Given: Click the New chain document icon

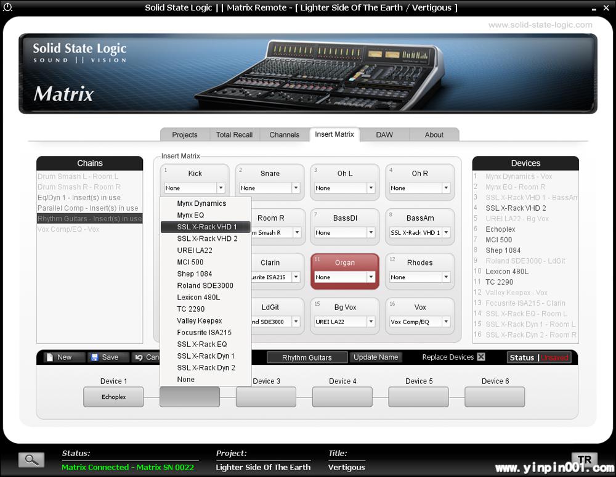Looking at the screenshot, I should (x=50, y=357).
